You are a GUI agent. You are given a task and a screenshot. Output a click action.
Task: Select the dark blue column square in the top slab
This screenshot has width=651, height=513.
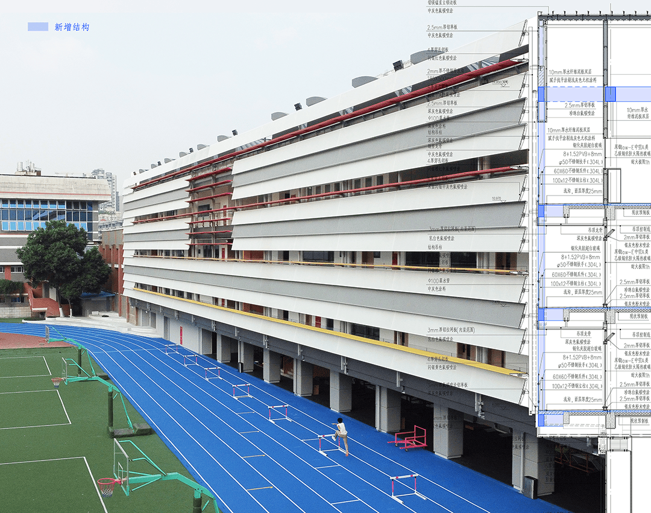pyautogui.click(x=610, y=94)
